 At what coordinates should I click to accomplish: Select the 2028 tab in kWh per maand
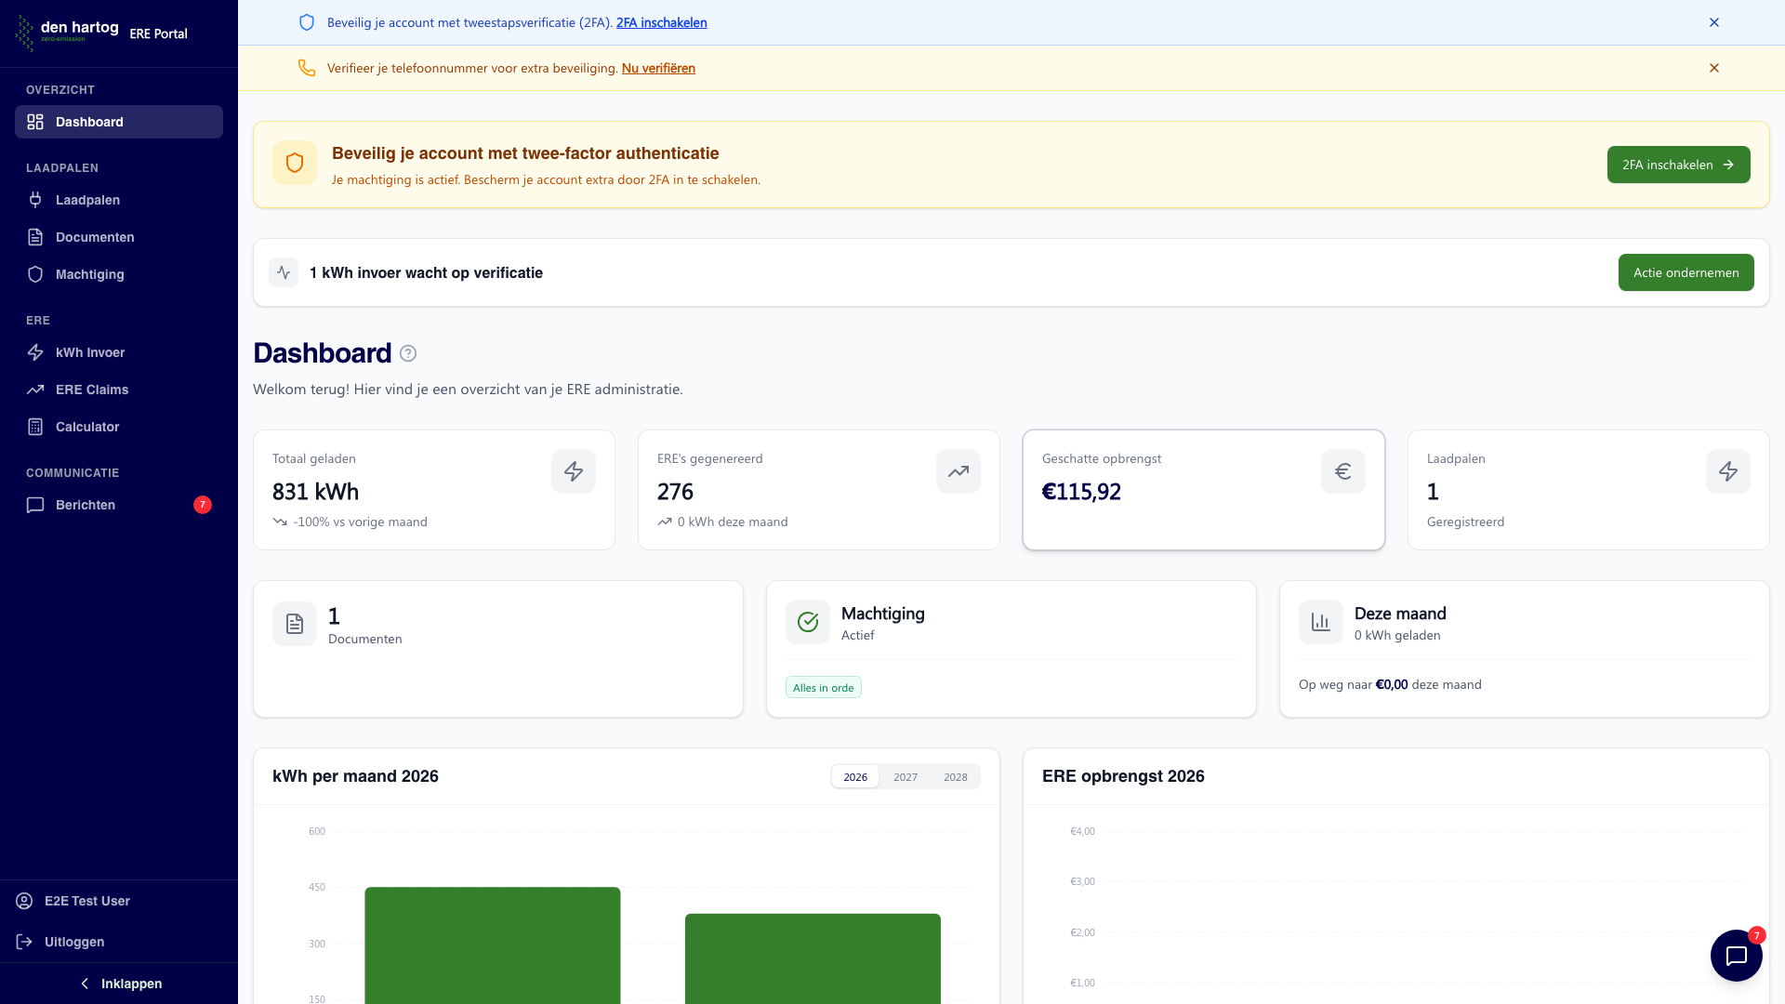[955, 776]
